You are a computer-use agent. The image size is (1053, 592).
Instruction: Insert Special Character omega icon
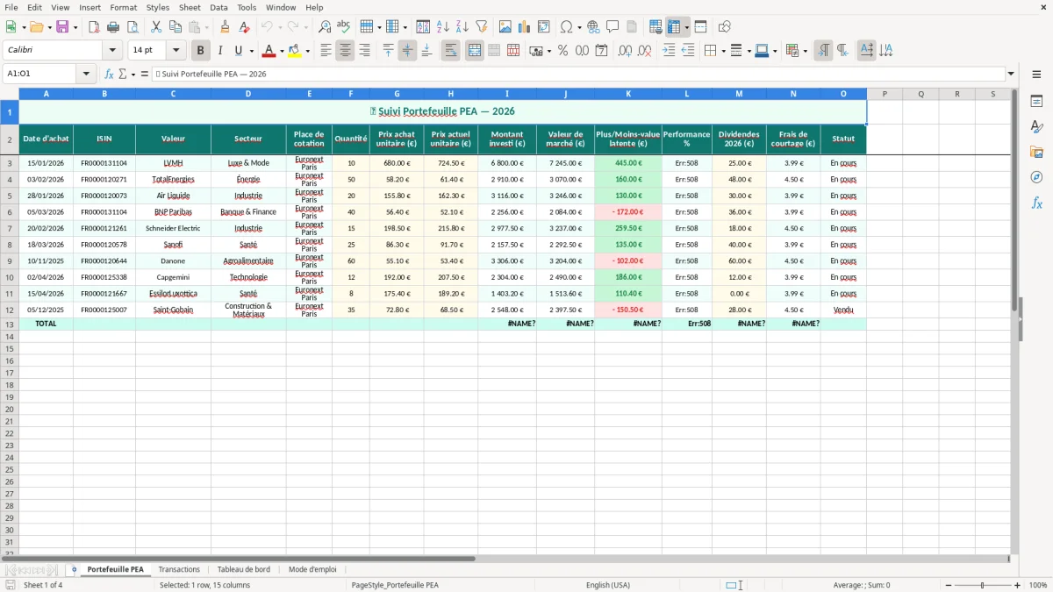point(567,27)
